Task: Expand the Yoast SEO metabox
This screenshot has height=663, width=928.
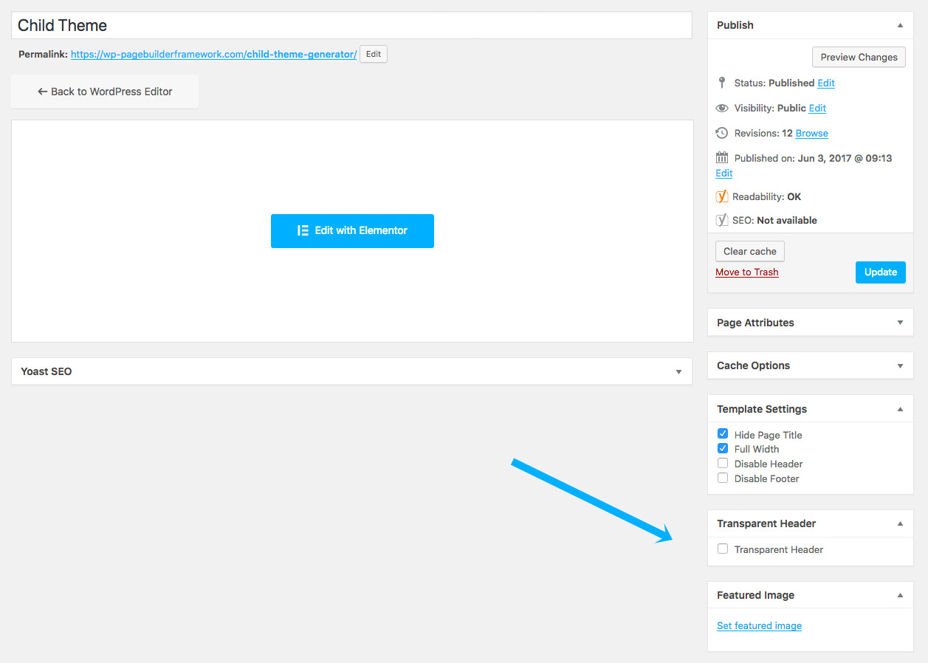Action: (x=678, y=371)
